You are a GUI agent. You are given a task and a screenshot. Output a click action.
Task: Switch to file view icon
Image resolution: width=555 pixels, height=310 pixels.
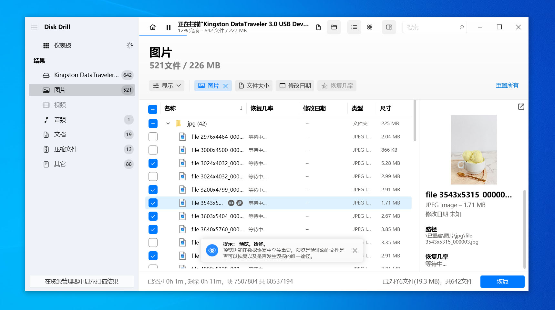pyautogui.click(x=318, y=27)
